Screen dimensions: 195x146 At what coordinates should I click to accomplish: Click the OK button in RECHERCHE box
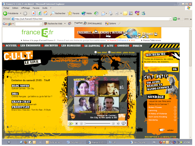[x=175, y=69]
